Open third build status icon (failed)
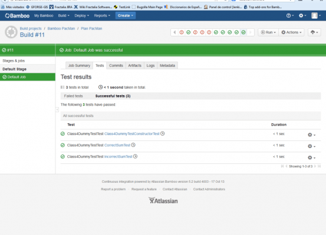326x235 pixels. [x=195, y=32]
